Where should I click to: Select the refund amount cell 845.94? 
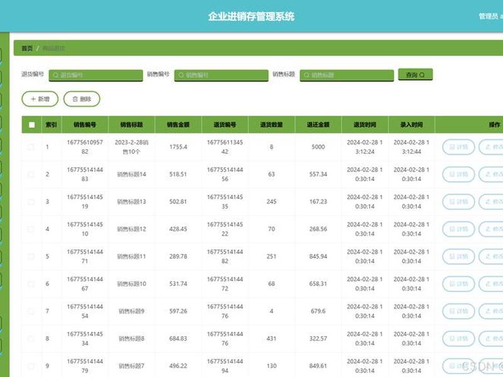coord(318,256)
